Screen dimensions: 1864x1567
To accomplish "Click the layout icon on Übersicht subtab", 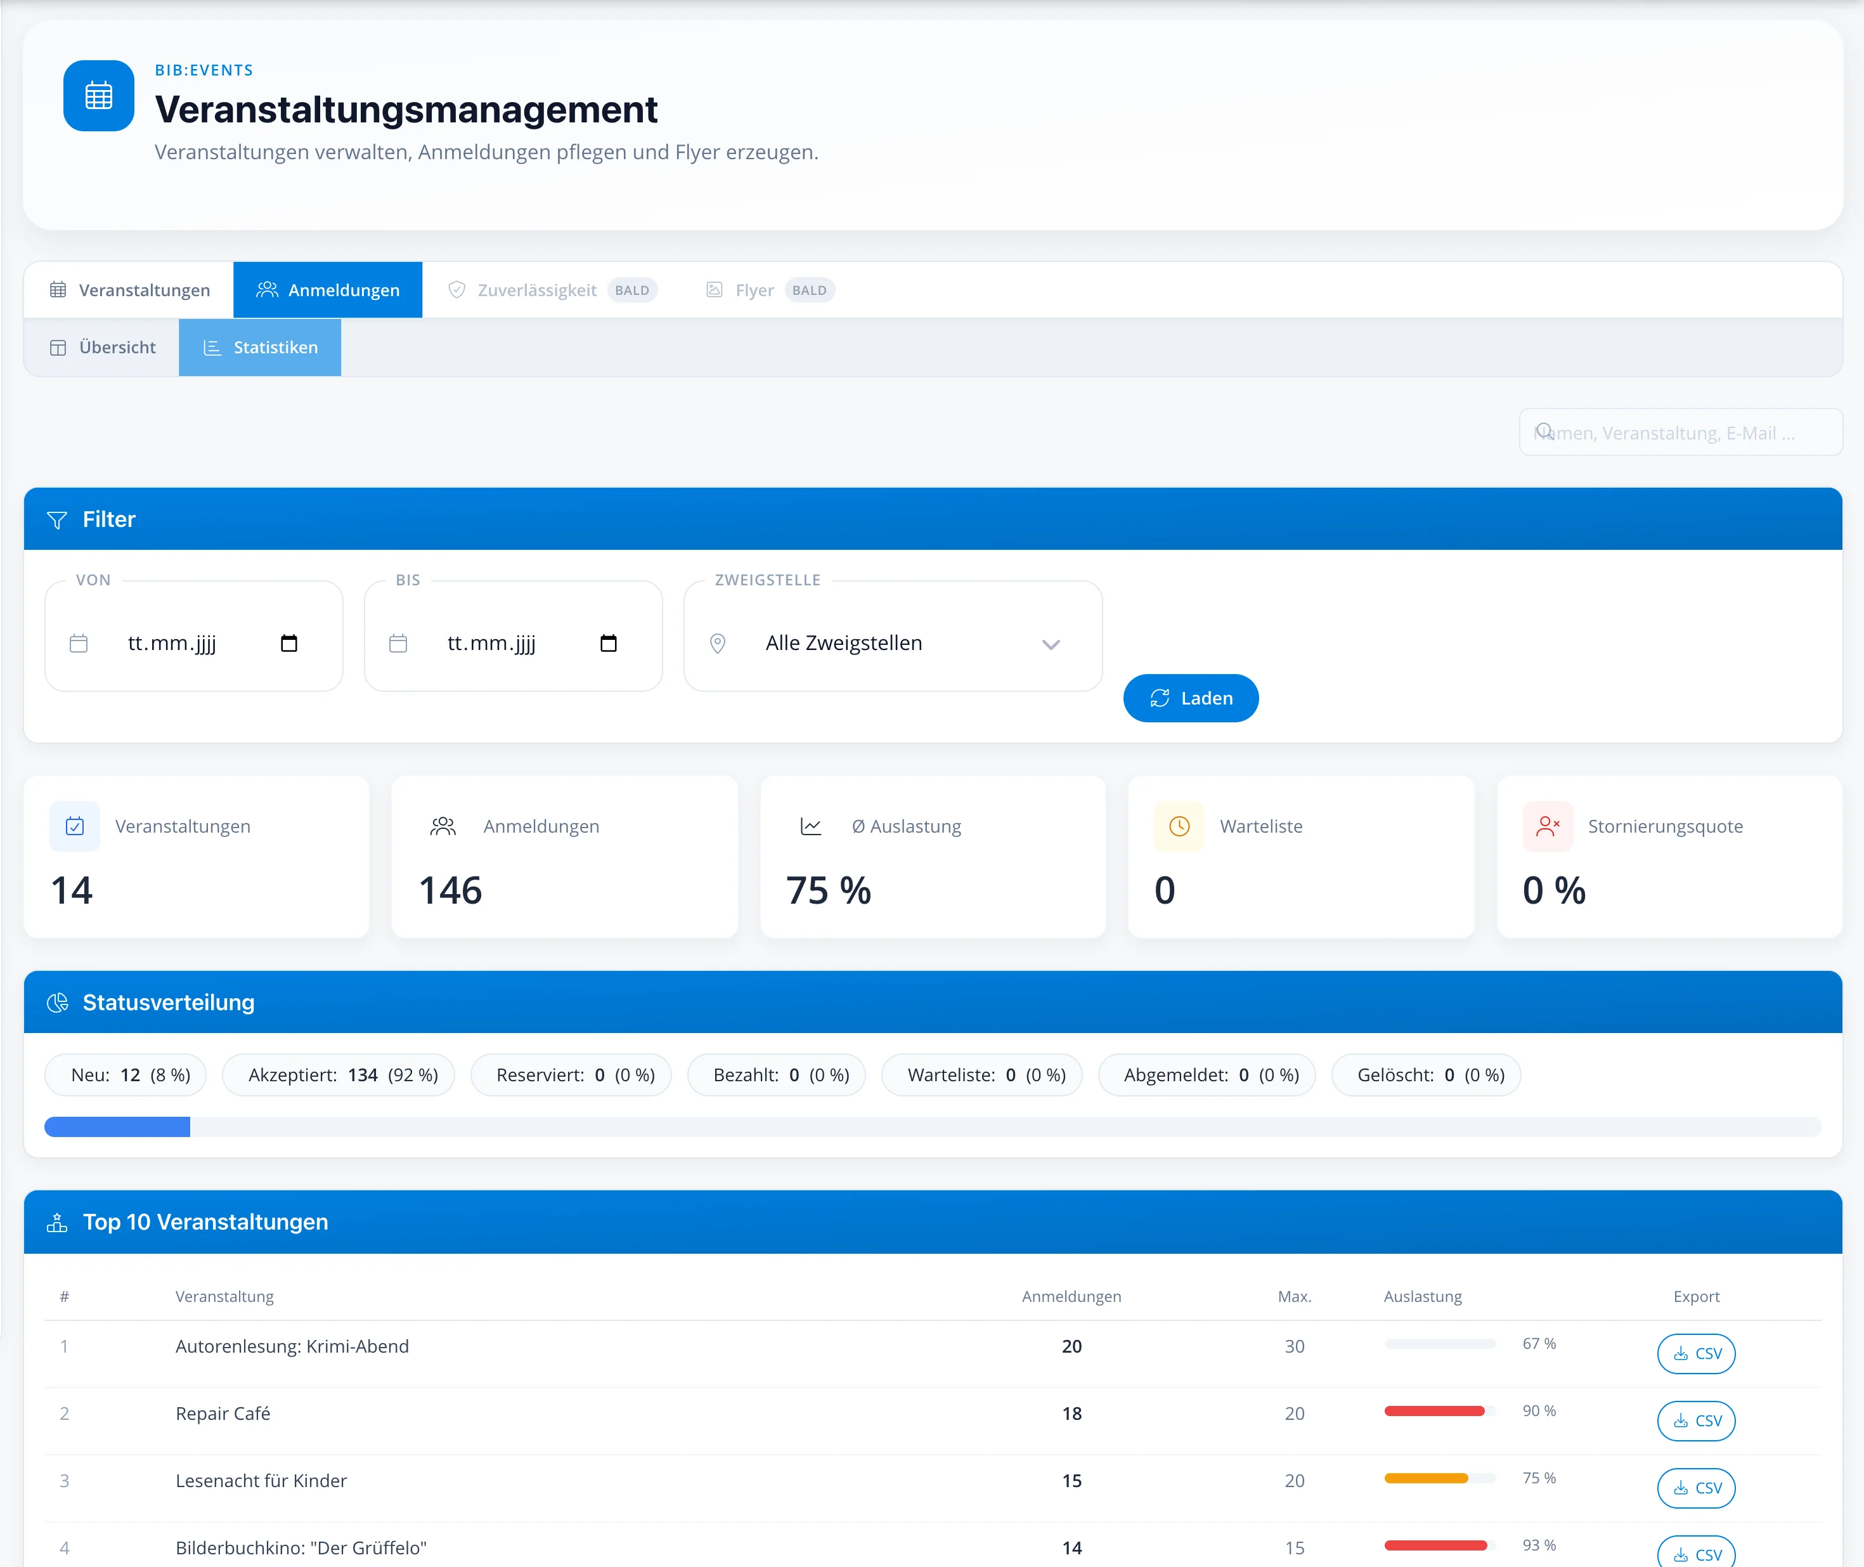I will pos(58,348).
